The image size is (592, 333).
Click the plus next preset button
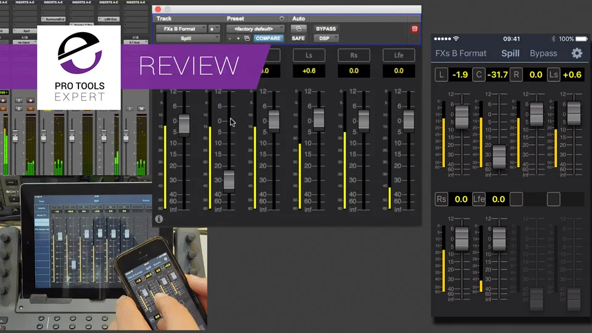coord(238,38)
